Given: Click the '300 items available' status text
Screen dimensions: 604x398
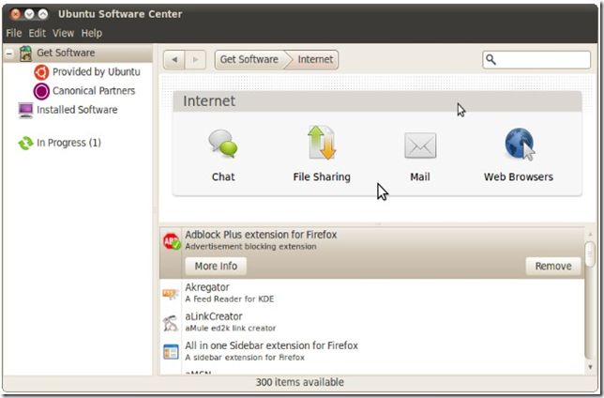Looking at the screenshot, I should coord(300,382).
